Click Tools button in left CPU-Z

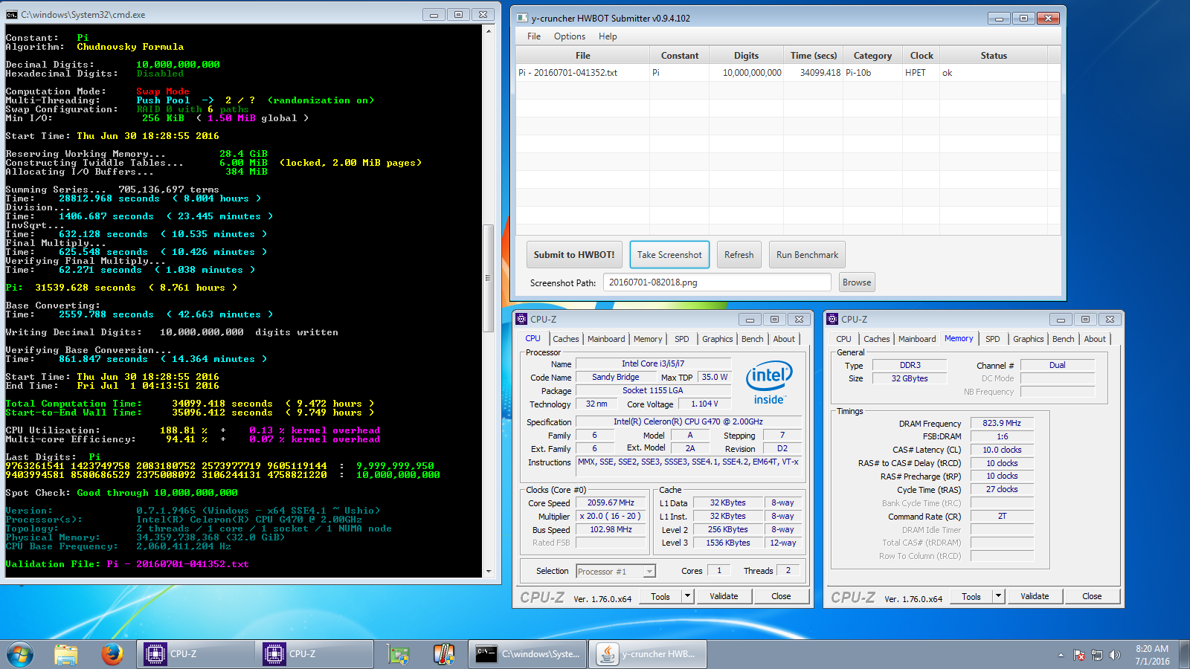point(660,596)
